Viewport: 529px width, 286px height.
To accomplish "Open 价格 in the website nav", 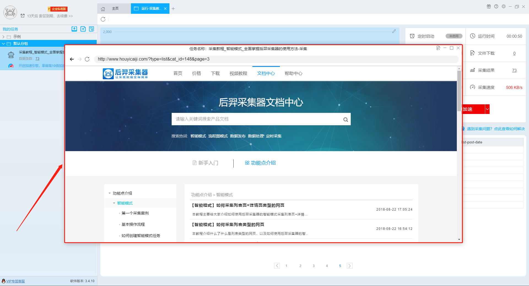I will pos(196,73).
